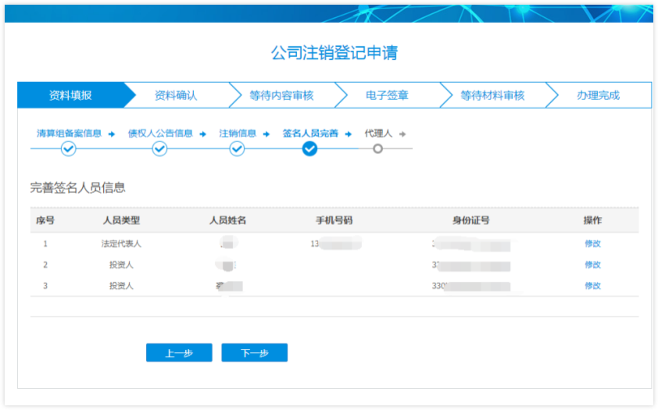Click the active 签名人员完善 step circle
The width and height of the screenshot is (658, 410).
(x=309, y=148)
